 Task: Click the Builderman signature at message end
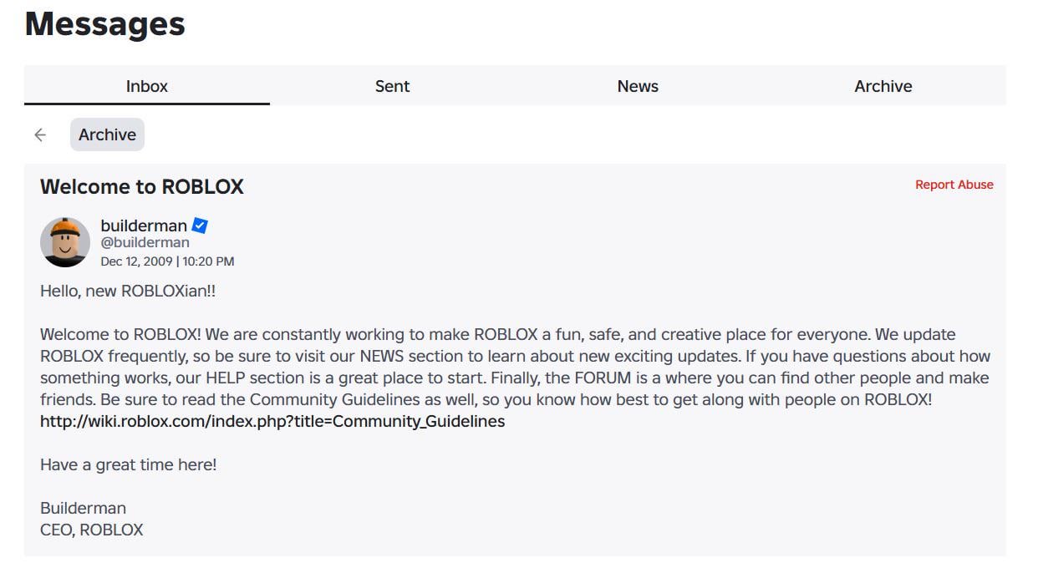point(83,508)
